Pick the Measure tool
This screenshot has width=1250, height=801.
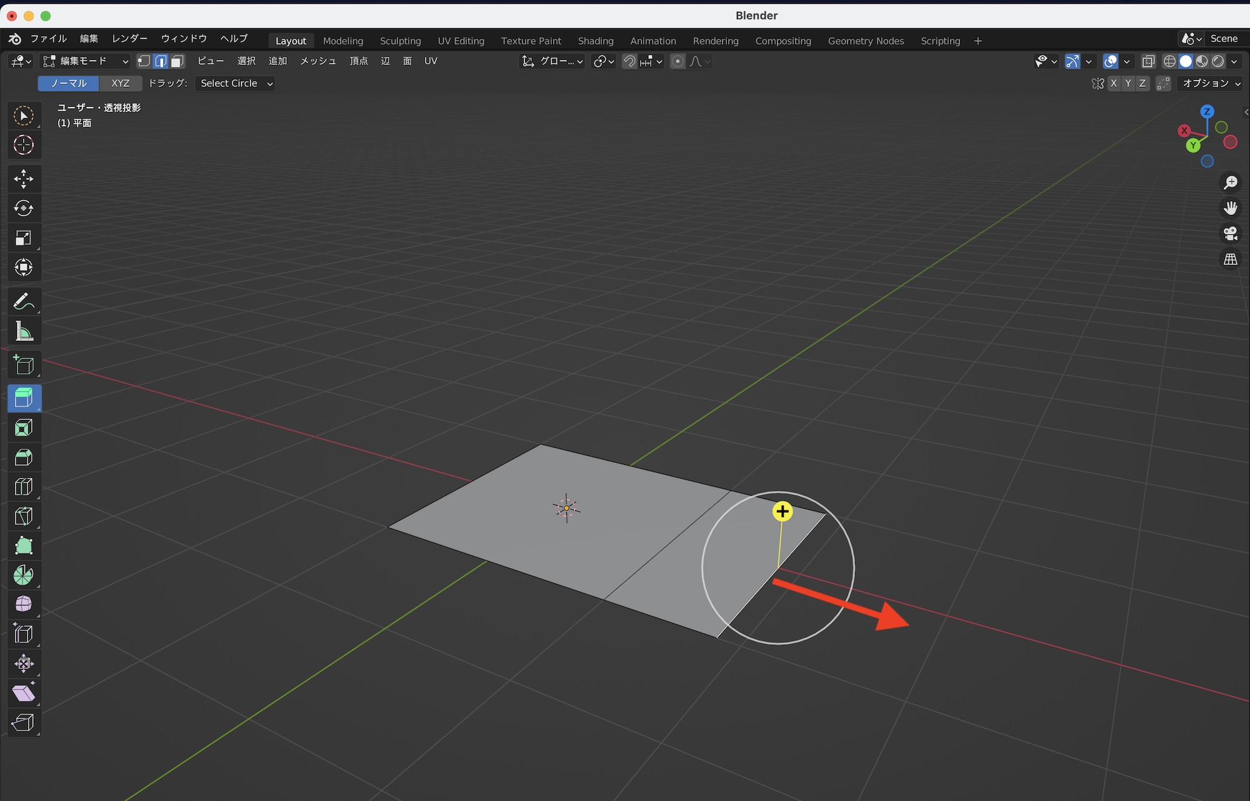[24, 332]
